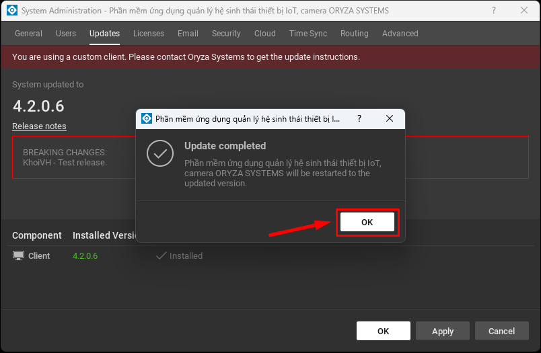Click the custom client warning banner text
Screen dimensions: 541x353
click(x=186, y=57)
